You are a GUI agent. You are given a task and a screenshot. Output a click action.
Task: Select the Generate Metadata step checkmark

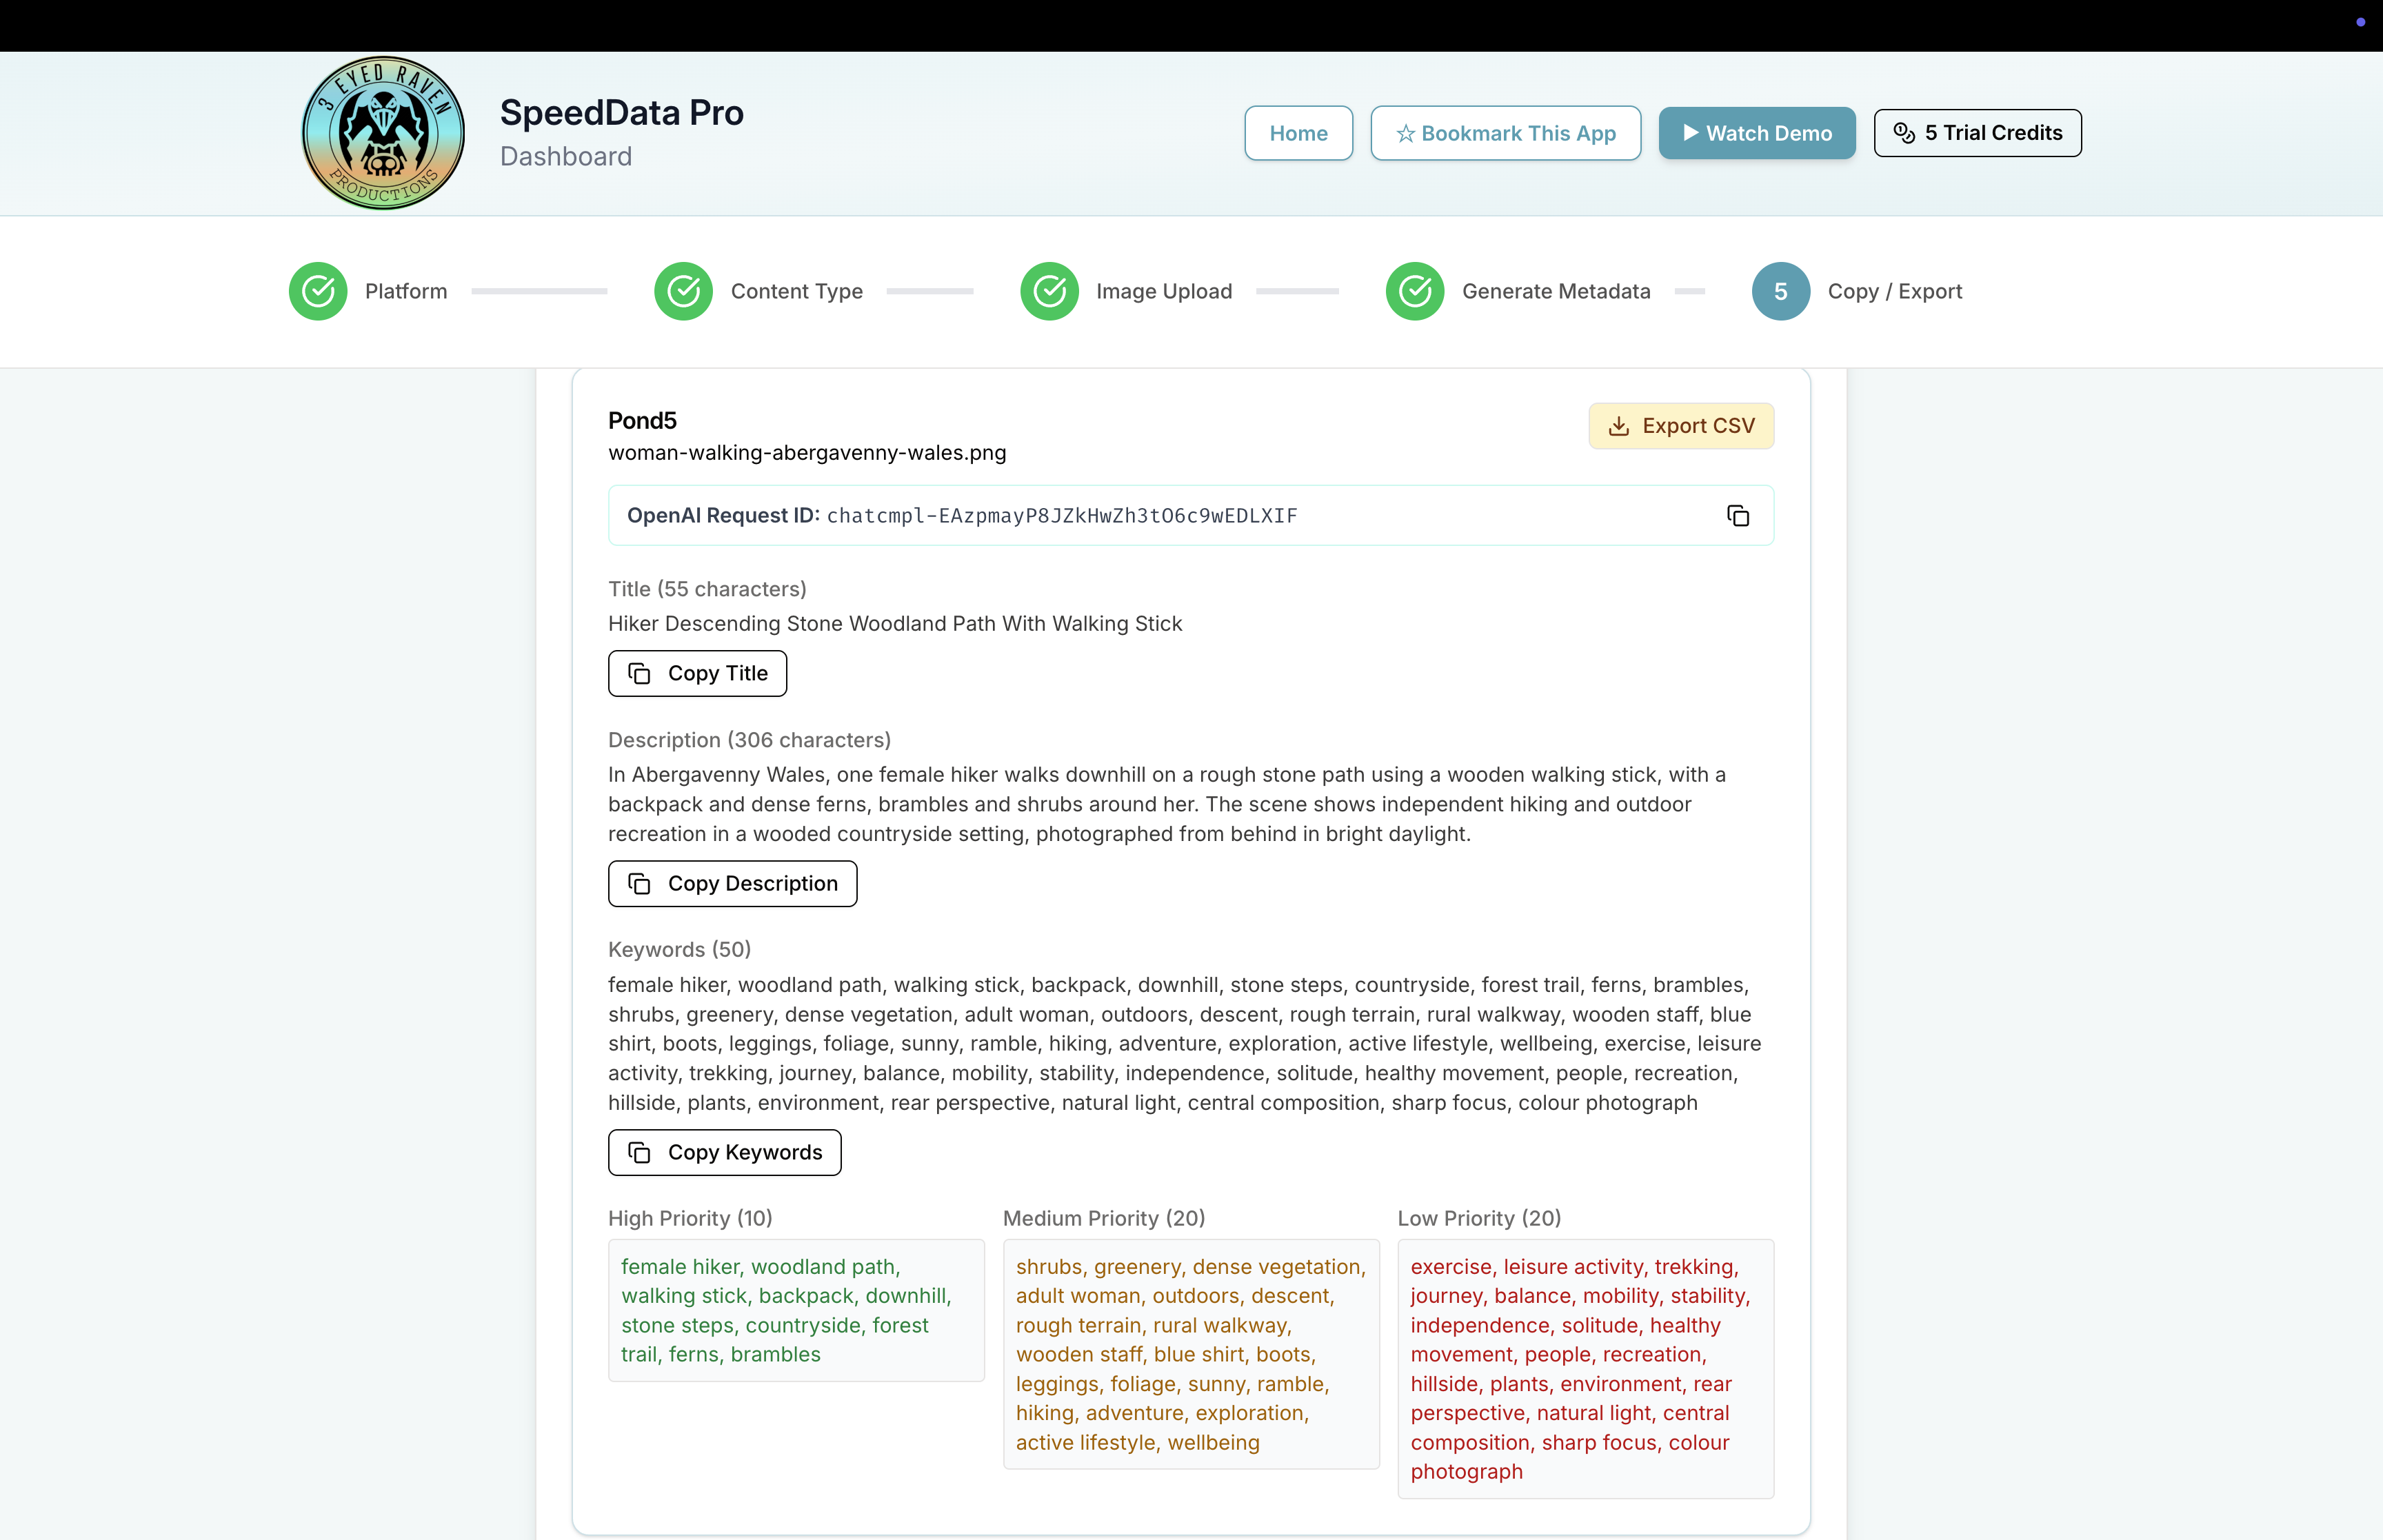pos(1415,291)
